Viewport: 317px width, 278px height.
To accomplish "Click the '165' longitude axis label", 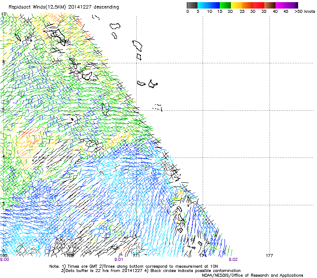I will (x=3, y=256).
